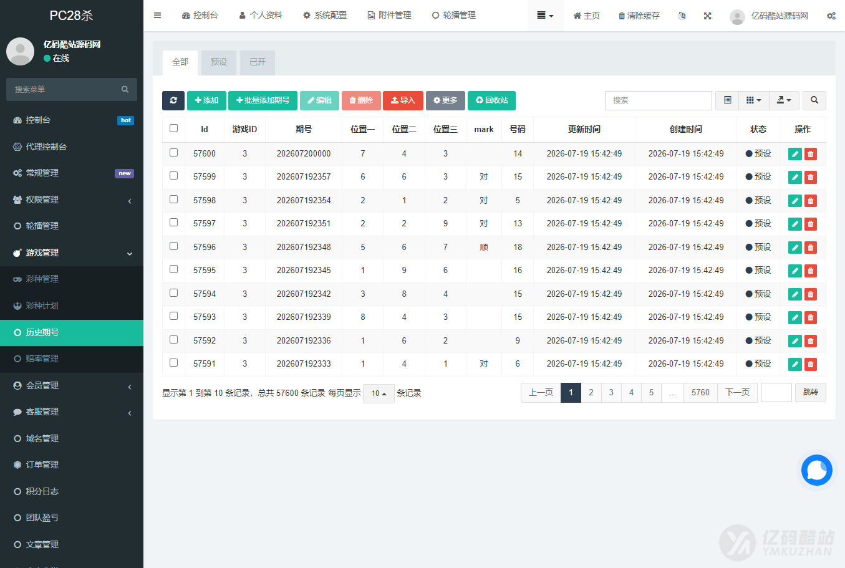Toggle the table card view icon
This screenshot has height=568, width=845.
(727, 100)
